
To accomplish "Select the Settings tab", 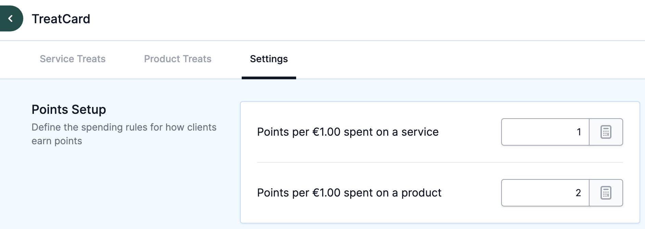I will pos(269,59).
